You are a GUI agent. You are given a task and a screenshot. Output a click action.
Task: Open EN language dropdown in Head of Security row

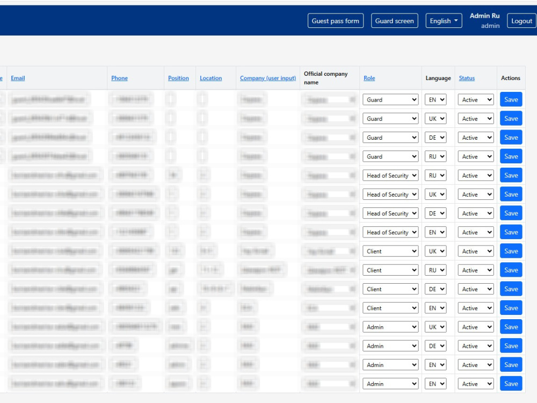[436, 232]
